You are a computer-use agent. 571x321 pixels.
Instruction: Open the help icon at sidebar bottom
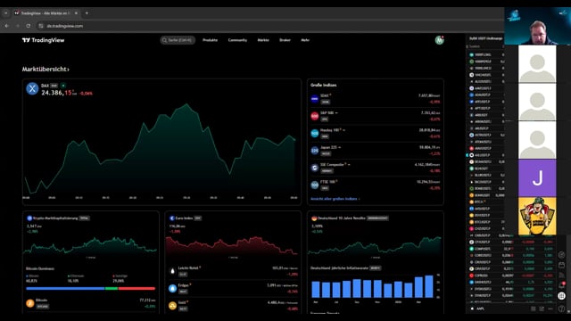click(x=562, y=309)
